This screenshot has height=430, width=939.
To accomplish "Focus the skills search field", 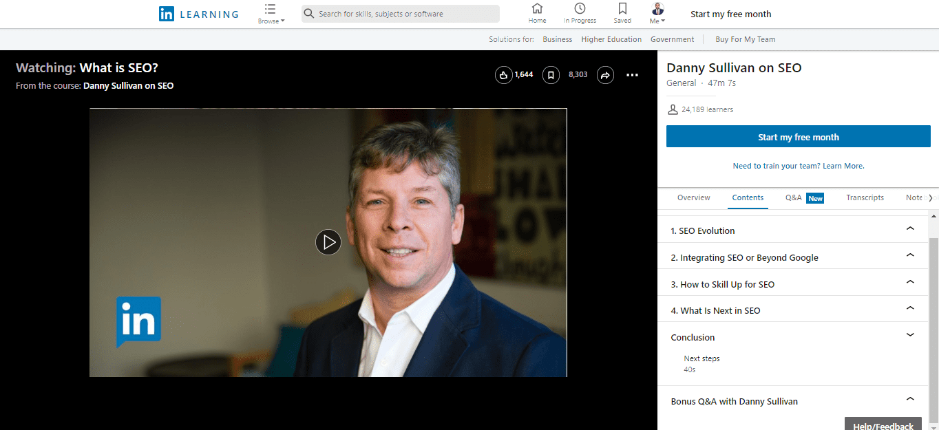I will (401, 14).
